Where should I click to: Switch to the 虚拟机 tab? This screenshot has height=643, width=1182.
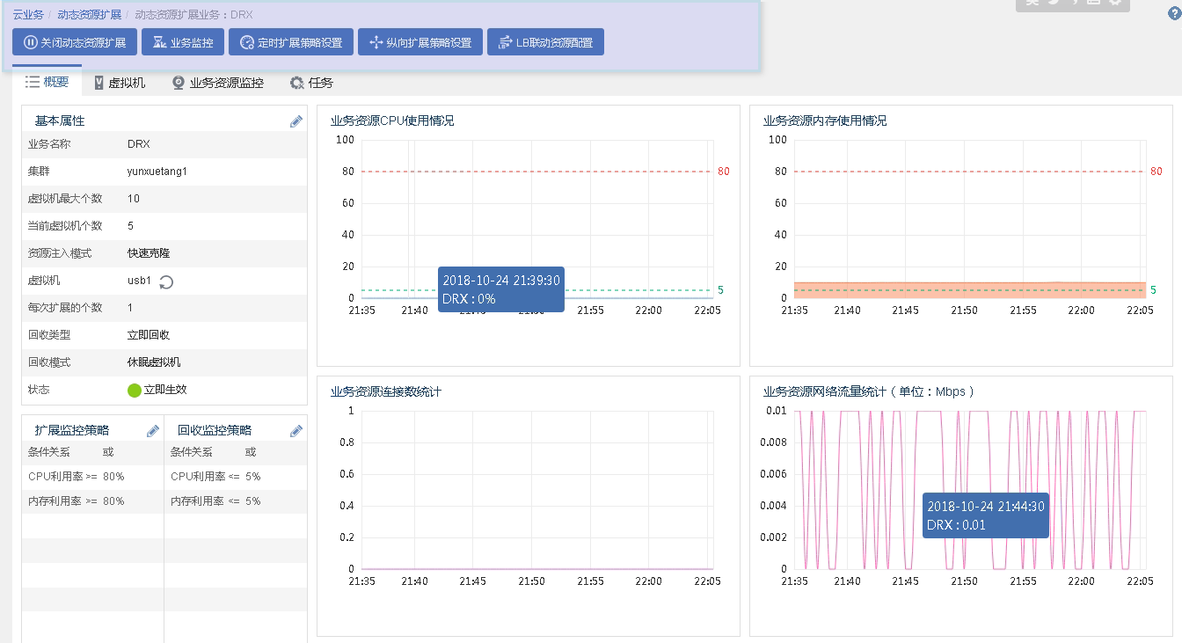click(120, 83)
